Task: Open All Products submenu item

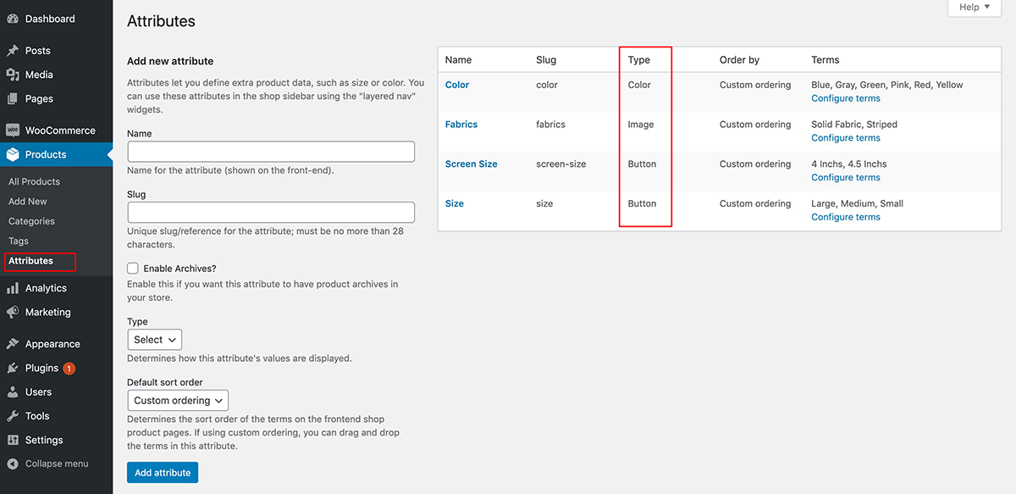Action: tap(34, 181)
